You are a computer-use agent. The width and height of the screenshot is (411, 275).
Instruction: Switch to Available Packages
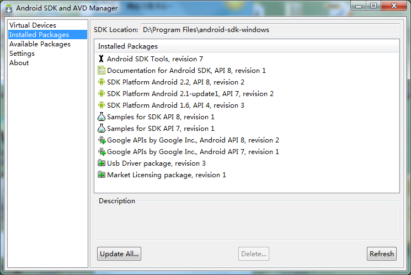(47, 44)
